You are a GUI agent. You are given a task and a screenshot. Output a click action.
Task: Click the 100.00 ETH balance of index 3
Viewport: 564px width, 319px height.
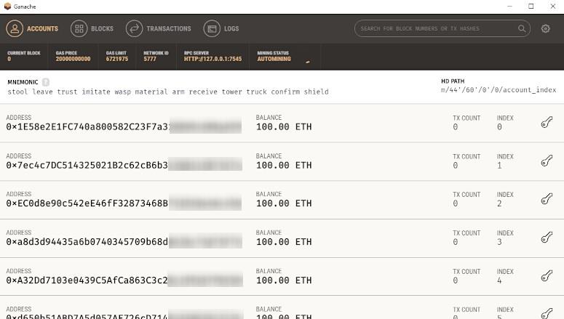click(284, 242)
